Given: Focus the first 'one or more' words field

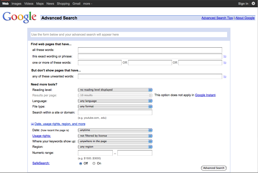Looking at the screenshot, I should 100,63.
